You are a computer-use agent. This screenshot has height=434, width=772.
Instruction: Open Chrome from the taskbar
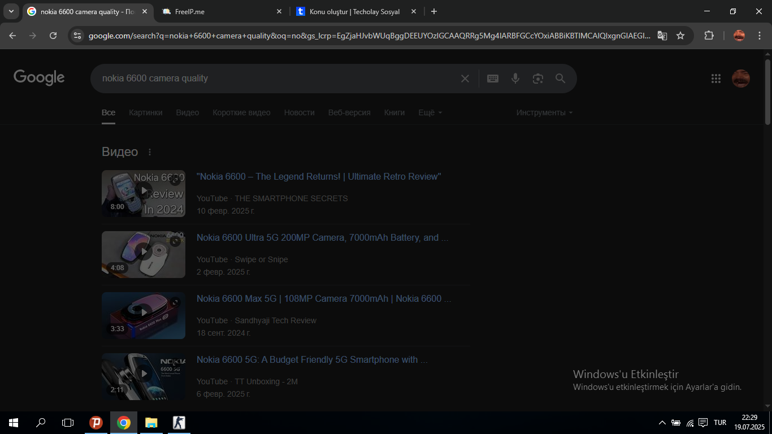[124, 423]
